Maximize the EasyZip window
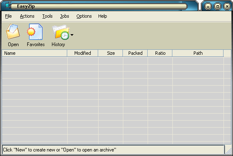Viewport: 233px width, 156px height. (x=218, y=7)
